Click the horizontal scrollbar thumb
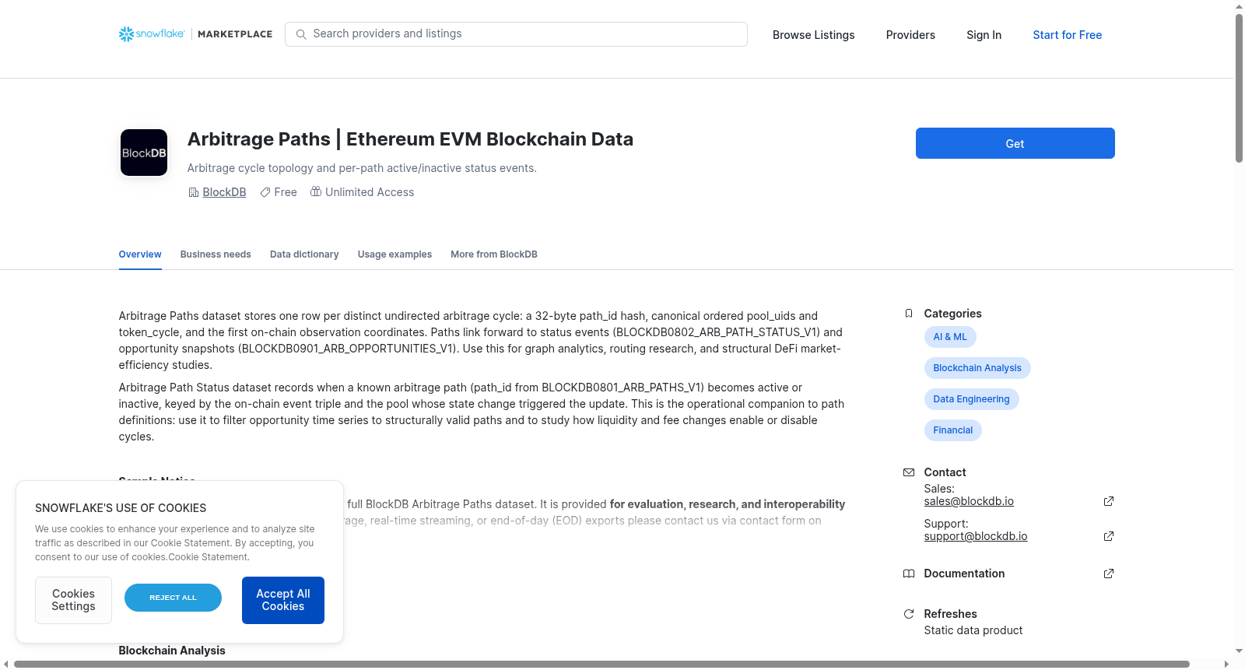The height and width of the screenshot is (670, 1245). [601, 664]
